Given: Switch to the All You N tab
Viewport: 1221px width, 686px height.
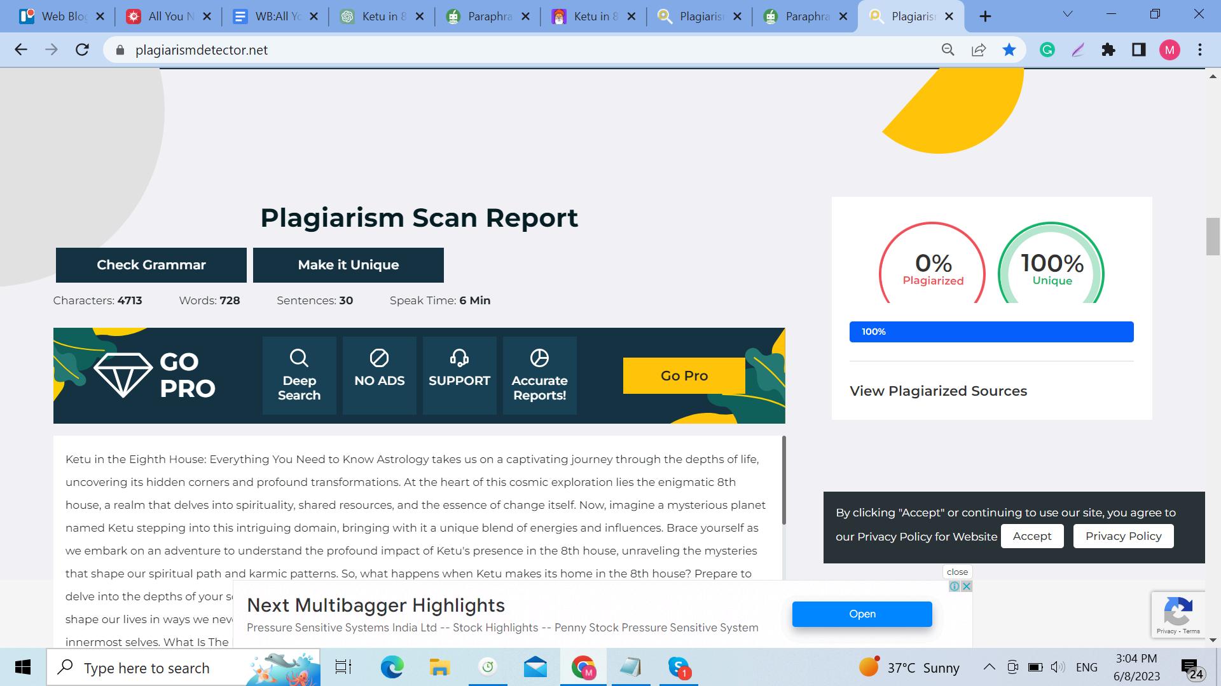Looking at the screenshot, I should pyautogui.click(x=169, y=17).
